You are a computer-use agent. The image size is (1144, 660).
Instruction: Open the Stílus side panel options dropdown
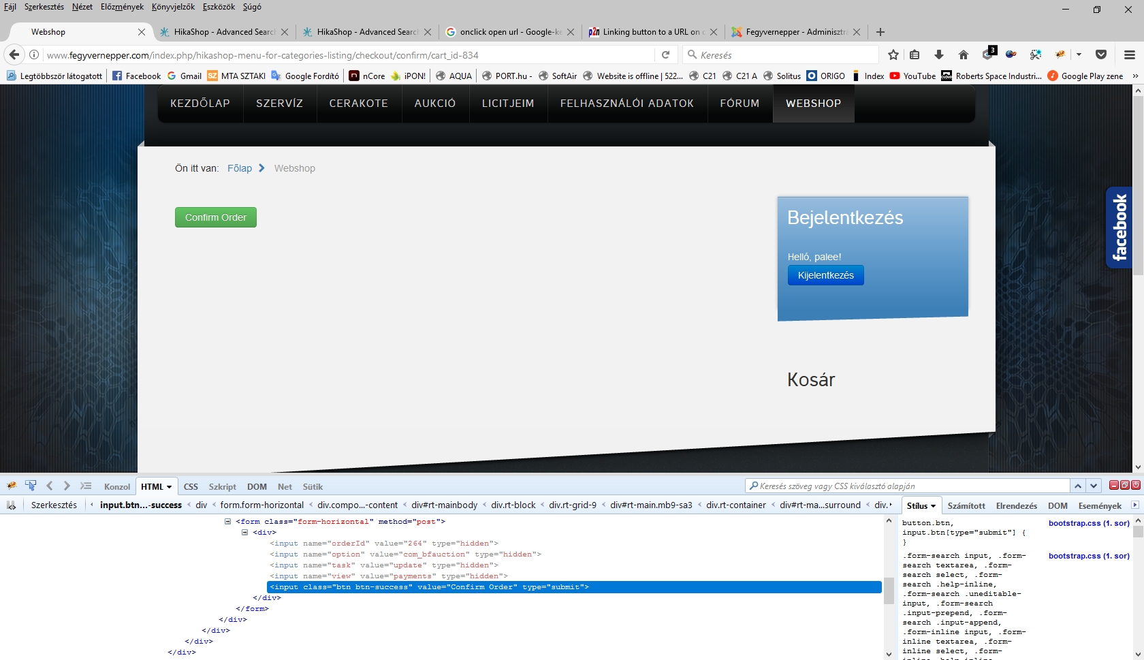coord(934,506)
